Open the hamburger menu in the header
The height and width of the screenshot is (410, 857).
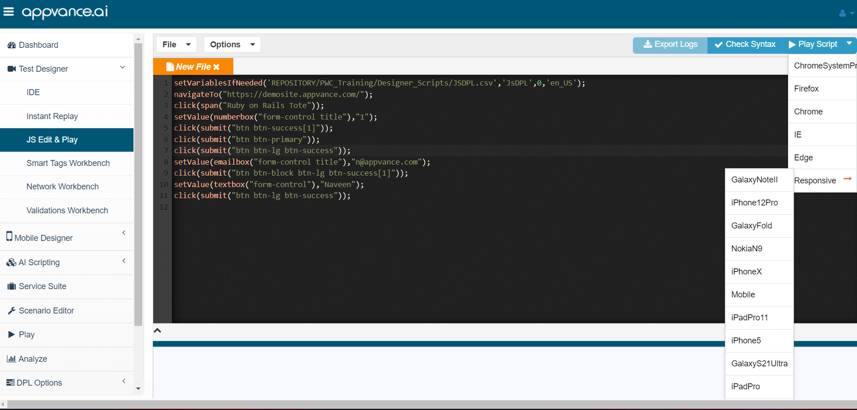[9, 11]
